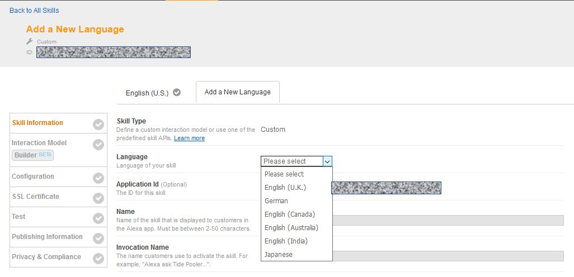The height and width of the screenshot is (277, 574).
Task: Open the English (U.S.) language tab
Action: 147,93
